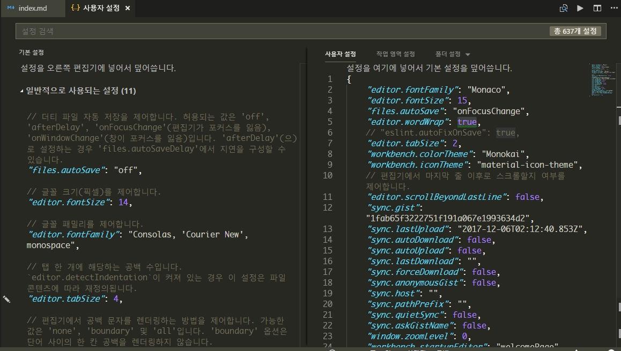Click line 7 "editor.tabSize": 2

coord(414,143)
